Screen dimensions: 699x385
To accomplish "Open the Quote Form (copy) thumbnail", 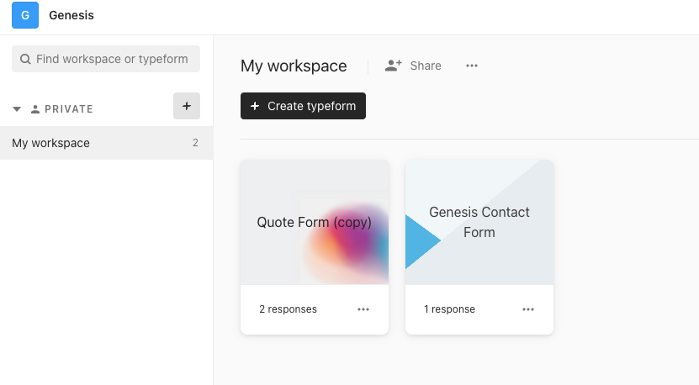I will (x=315, y=223).
